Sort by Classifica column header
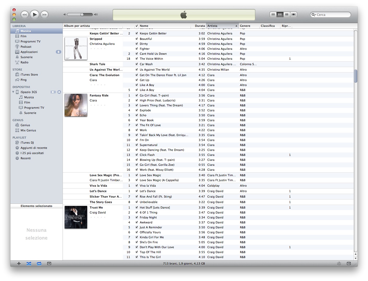 click(x=270, y=26)
